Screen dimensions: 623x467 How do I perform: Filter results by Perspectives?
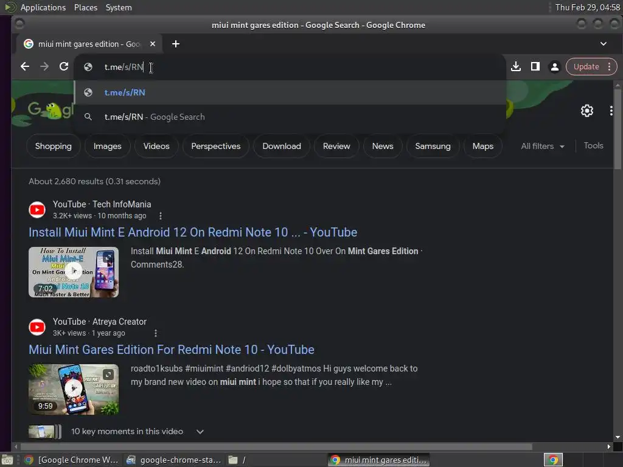[216, 146]
